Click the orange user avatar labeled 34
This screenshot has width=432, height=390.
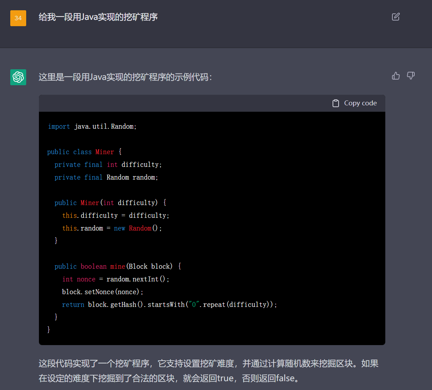pos(18,18)
